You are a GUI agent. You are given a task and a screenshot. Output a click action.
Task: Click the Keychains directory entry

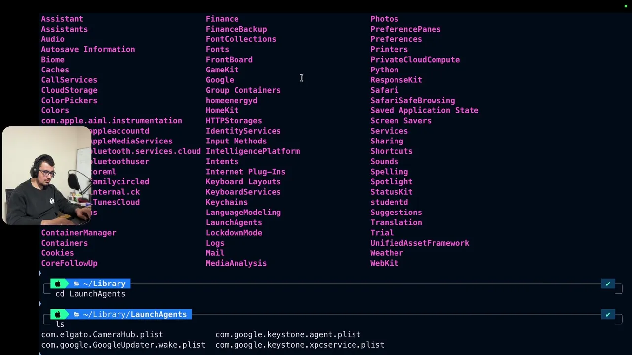click(227, 202)
